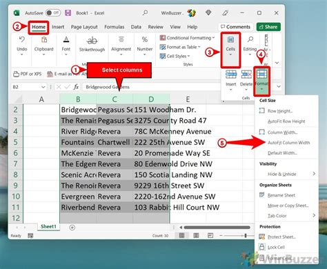The width and height of the screenshot is (327, 269).
Task: Choose AutoFit Column Width
Action: coord(288,143)
